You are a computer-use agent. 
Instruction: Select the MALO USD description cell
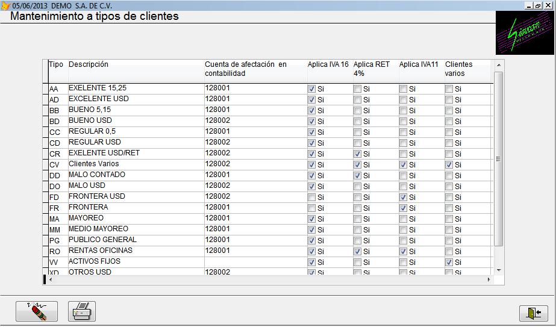click(136, 186)
